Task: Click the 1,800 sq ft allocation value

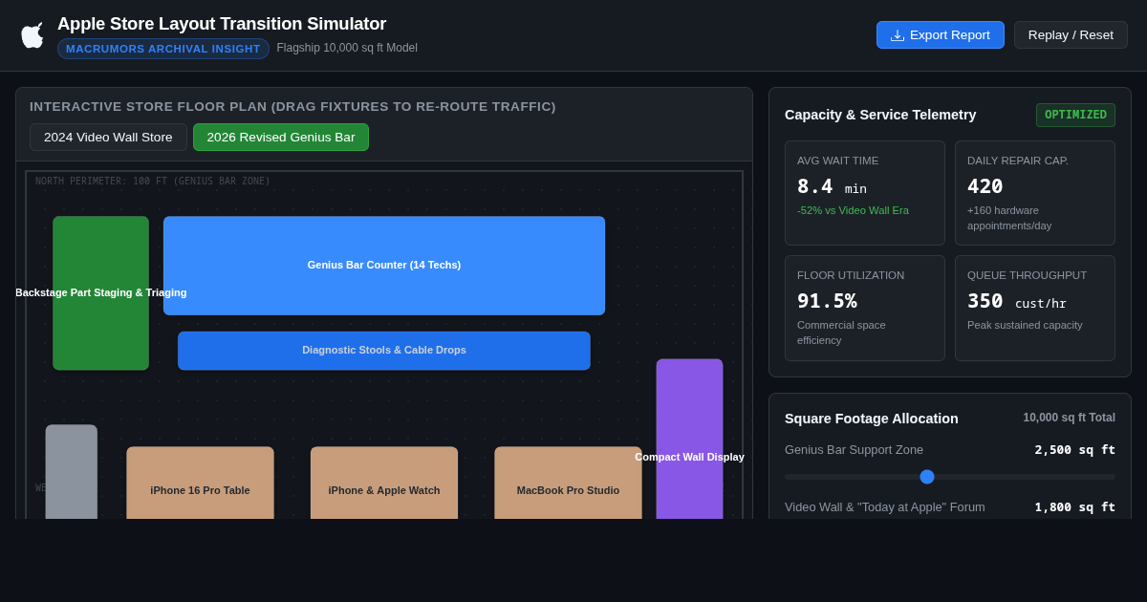Action: click(1074, 507)
